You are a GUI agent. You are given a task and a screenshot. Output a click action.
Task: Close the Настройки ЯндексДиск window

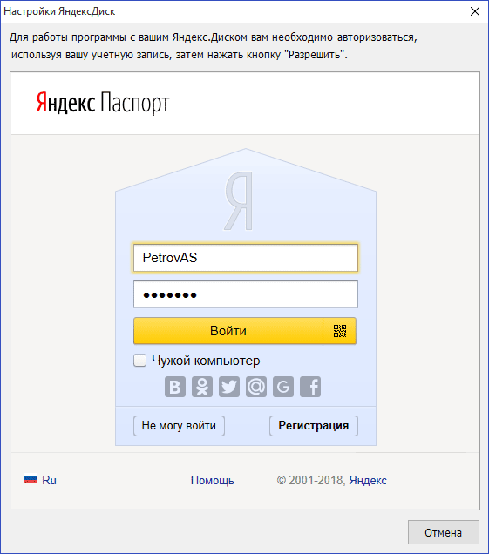coord(475,11)
